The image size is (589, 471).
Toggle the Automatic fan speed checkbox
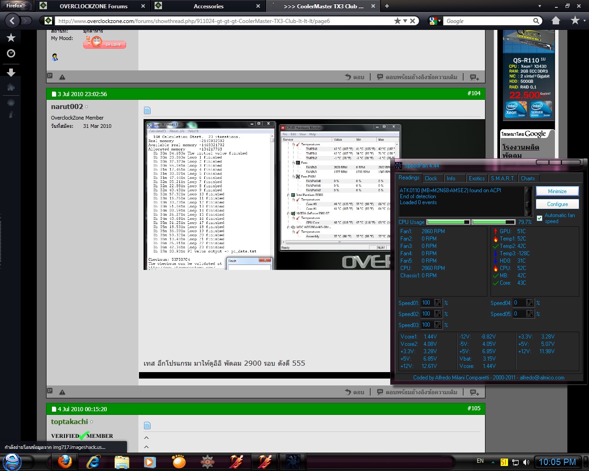(x=539, y=218)
